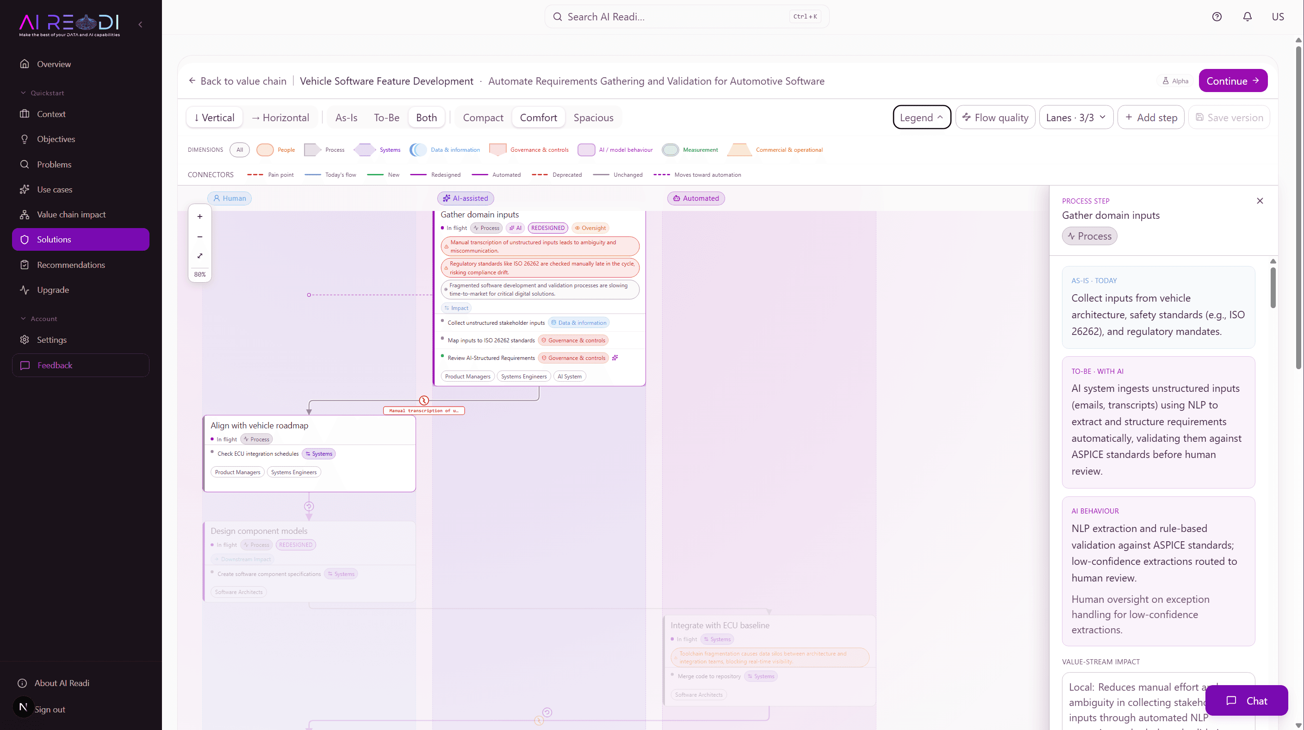The image size is (1304, 730).
Task: Collapse the Quickstart section
Action: tap(42, 93)
